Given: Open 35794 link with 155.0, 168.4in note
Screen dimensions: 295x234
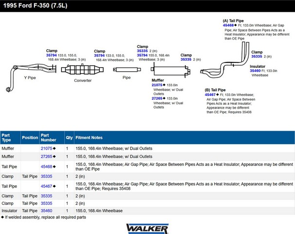Looking at the screenshot, I should pos(142,55).
